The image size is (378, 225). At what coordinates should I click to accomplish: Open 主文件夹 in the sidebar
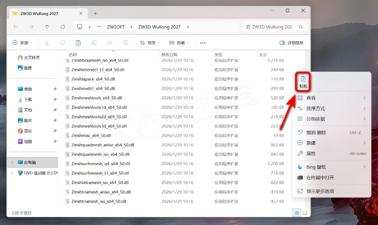point(29,57)
